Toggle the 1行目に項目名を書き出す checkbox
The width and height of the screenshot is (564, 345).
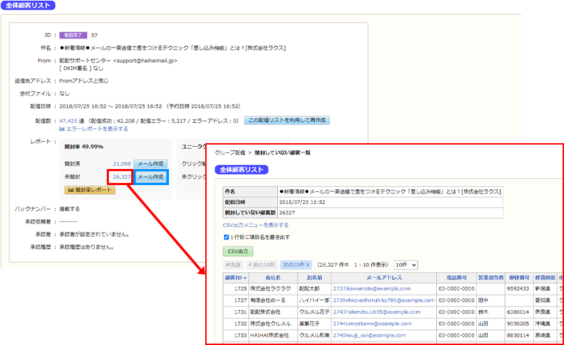(x=226, y=237)
